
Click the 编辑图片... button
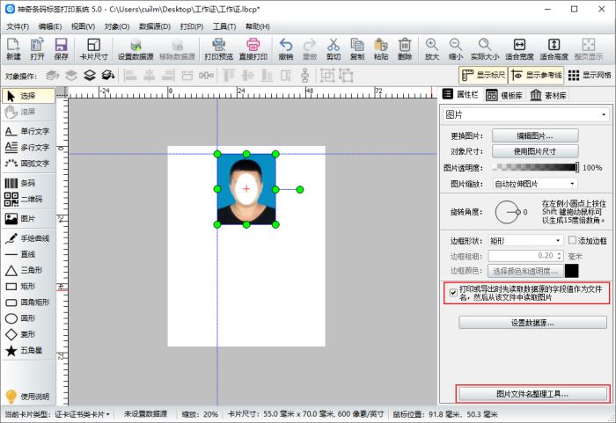pos(534,135)
